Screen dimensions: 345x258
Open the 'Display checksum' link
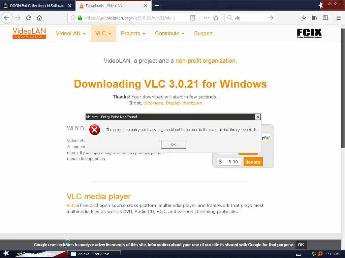pos(184,103)
